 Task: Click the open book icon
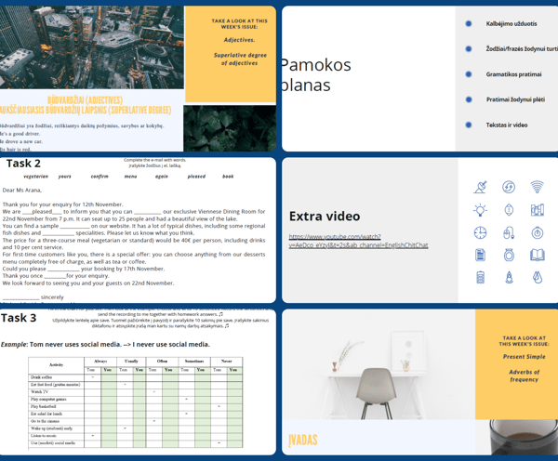tap(538, 255)
